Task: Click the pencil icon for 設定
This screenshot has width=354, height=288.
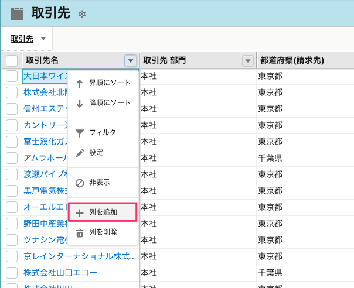Action: (x=80, y=153)
